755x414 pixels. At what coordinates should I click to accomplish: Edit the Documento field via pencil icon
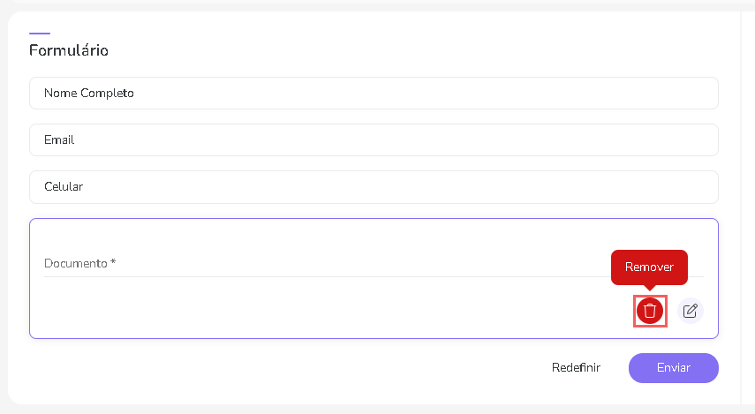click(x=691, y=311)
